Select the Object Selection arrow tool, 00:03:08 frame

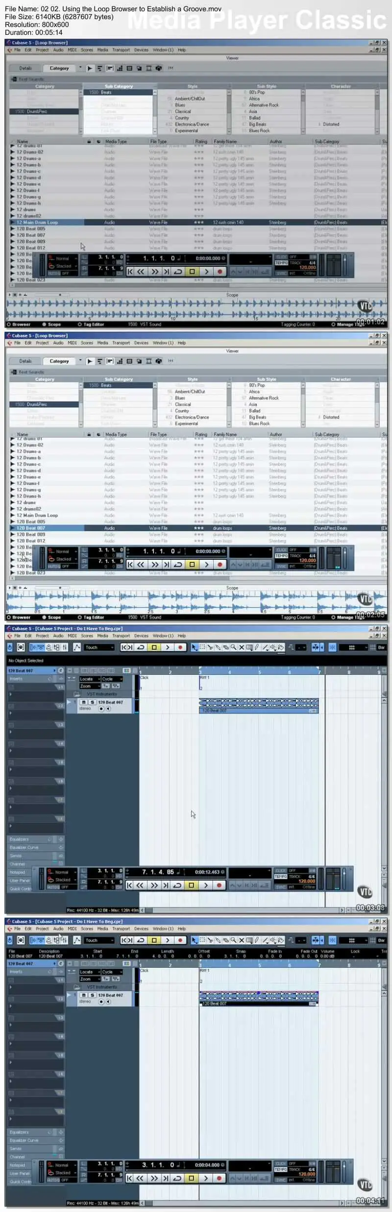coord(195,647)
